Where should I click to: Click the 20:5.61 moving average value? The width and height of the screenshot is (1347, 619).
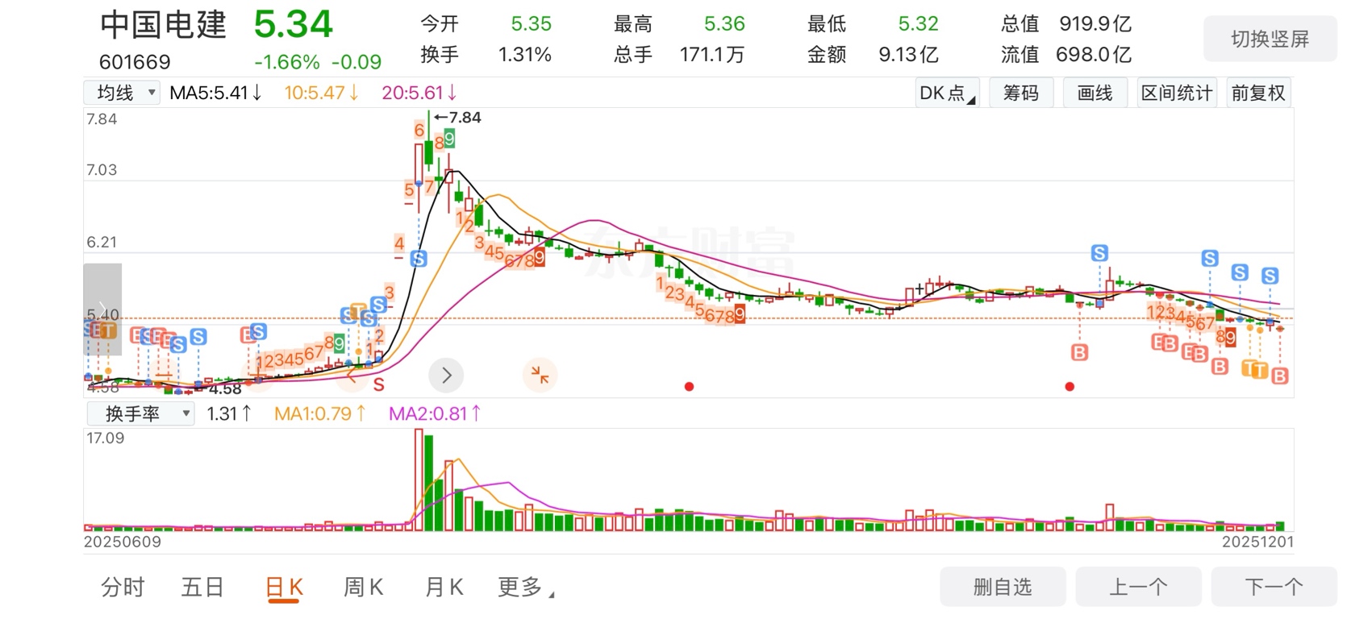pos(419,93)
